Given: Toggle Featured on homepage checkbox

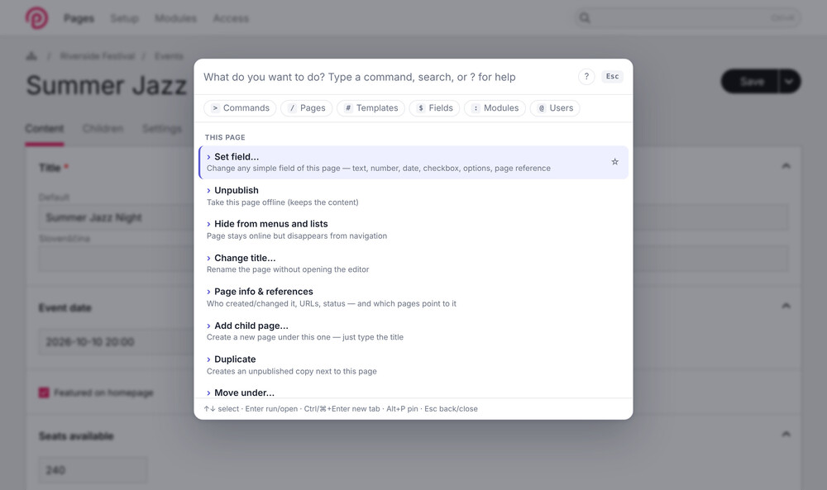Looking at the screenshot, I should tap(44, 392).
